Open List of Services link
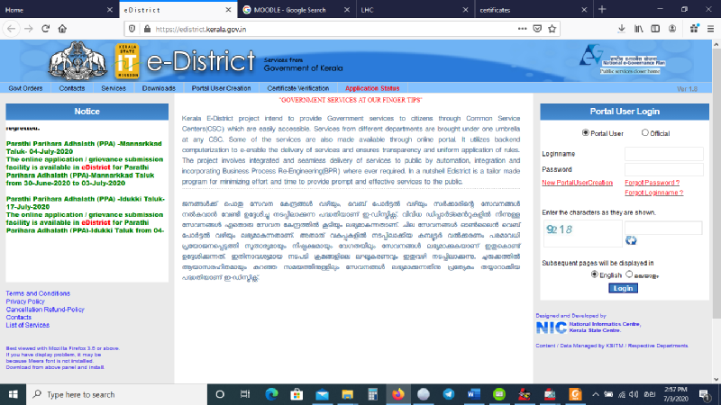Image resolution: width=721 pixels, height=405 pixels. (28, 325)
